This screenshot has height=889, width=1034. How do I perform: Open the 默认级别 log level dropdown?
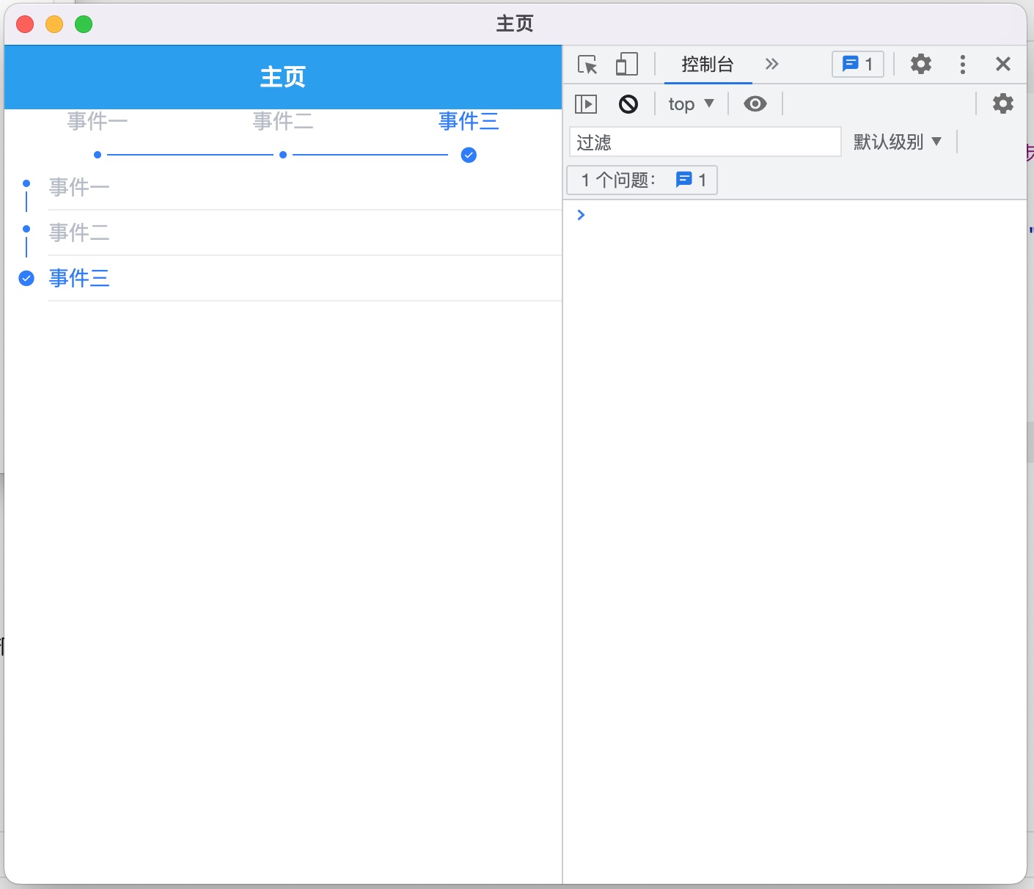[x=898, y=142]
